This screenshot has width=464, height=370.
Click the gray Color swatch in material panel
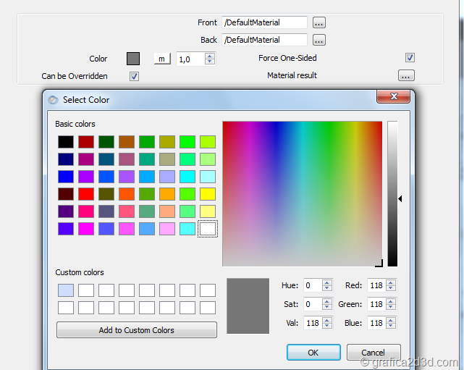[x=133, y=59]
